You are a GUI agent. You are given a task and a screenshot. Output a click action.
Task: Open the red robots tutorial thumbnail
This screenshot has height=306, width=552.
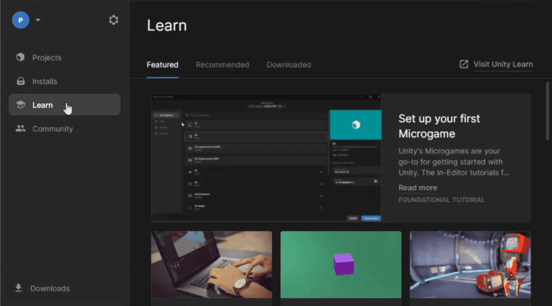[x=470, y=264]
